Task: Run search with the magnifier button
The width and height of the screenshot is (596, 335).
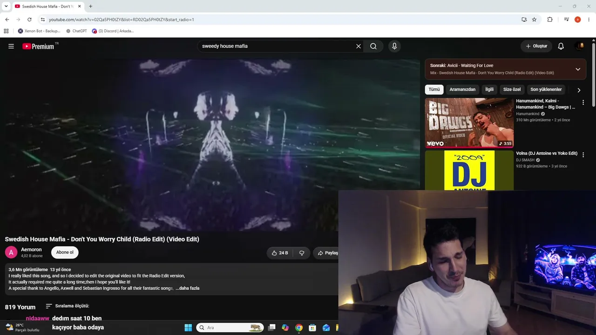Action: [x=373, y=46]
